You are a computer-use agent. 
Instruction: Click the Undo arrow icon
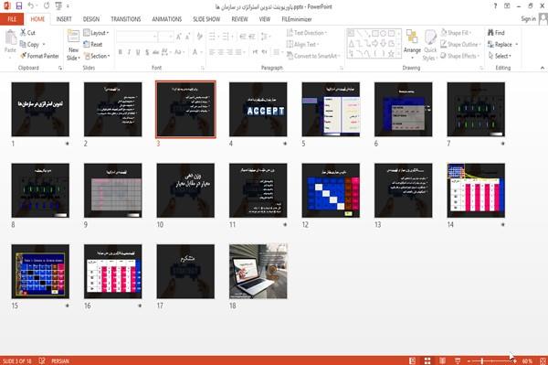point(31,6)
